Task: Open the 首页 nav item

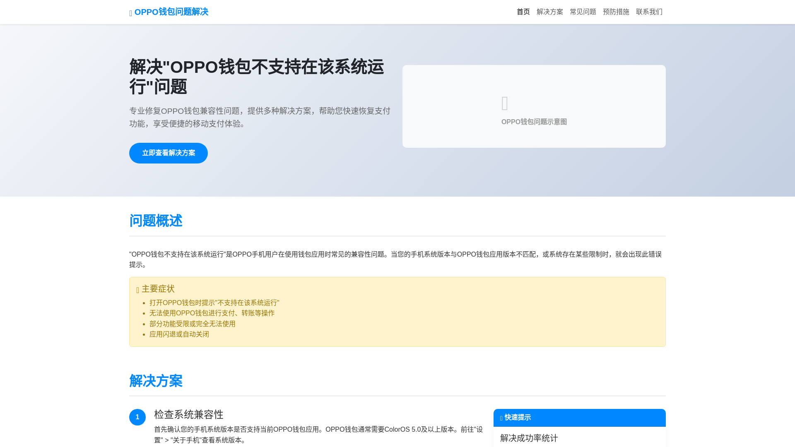Action: 523,12
